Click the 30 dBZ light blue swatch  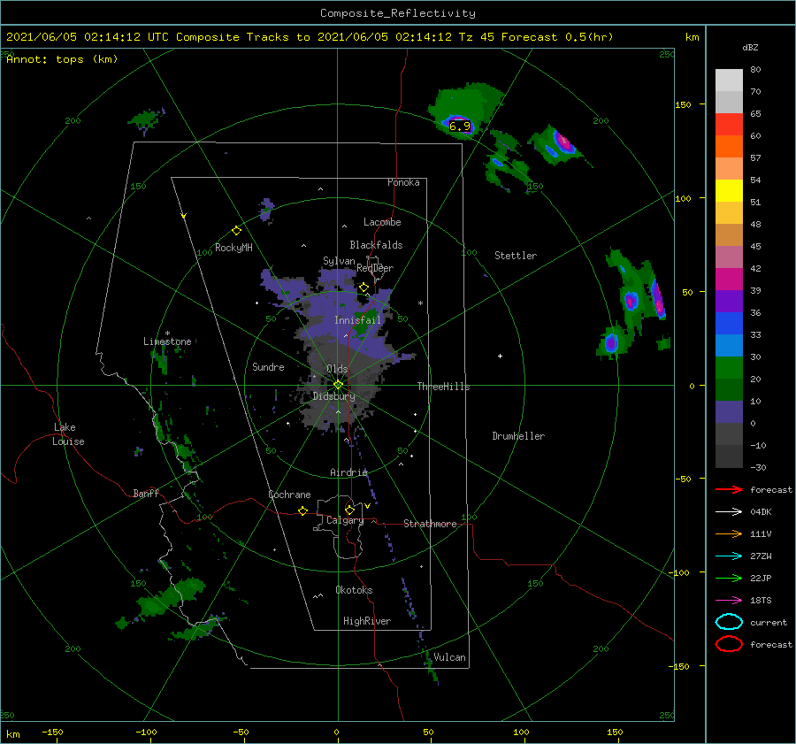pos(729,345)
